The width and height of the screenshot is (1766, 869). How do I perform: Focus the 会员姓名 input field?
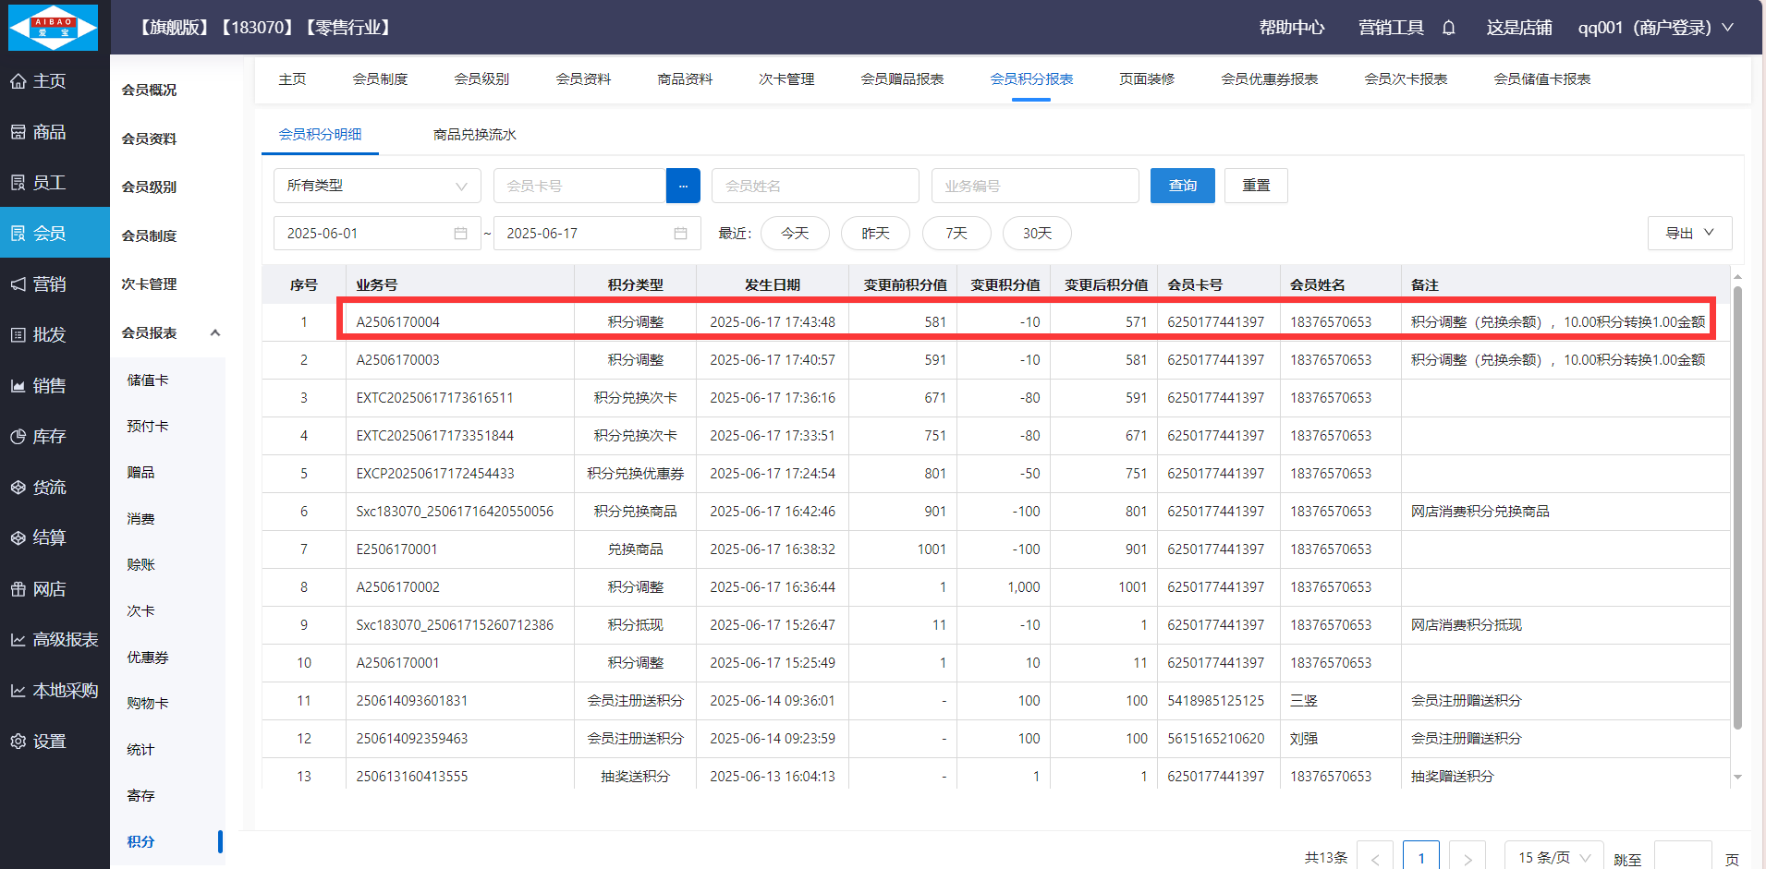(x=815, y=186)
